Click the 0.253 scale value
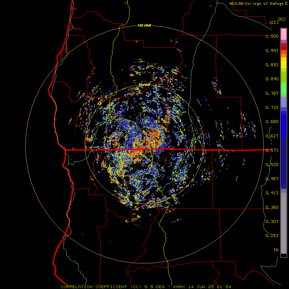Viewport: 289px width, 289px height. [x=272, y=236]
